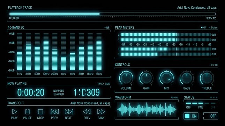The width and height of the screenshot is (225, 126).
Task: Click the minus mark beside the Gain knob
Action: pos(141,85)
